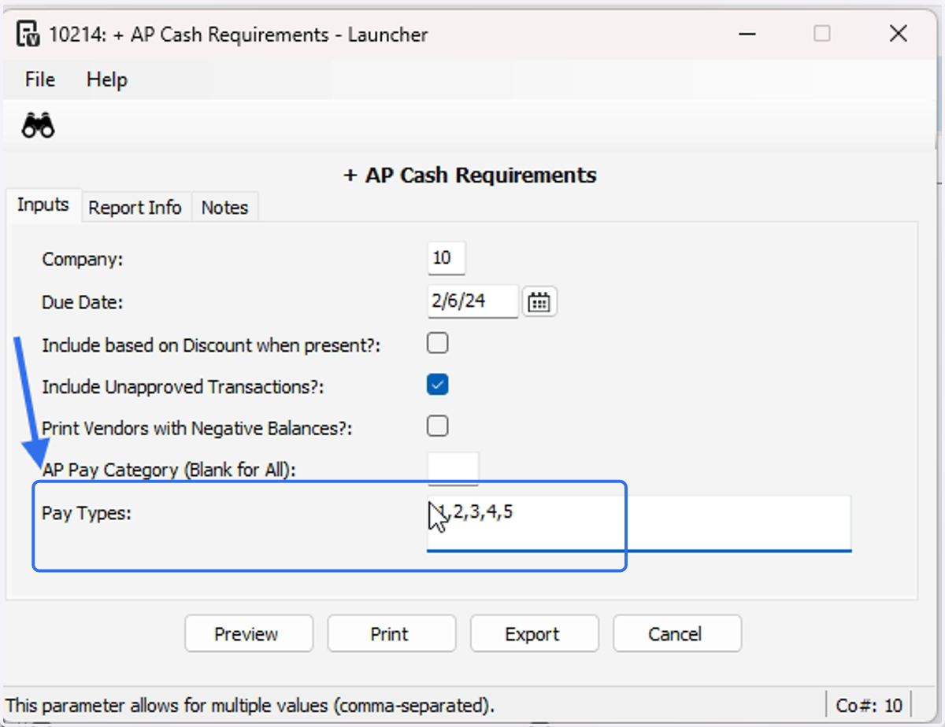Click the Pay Types text field
945x727 pixels.
[639, 523]
